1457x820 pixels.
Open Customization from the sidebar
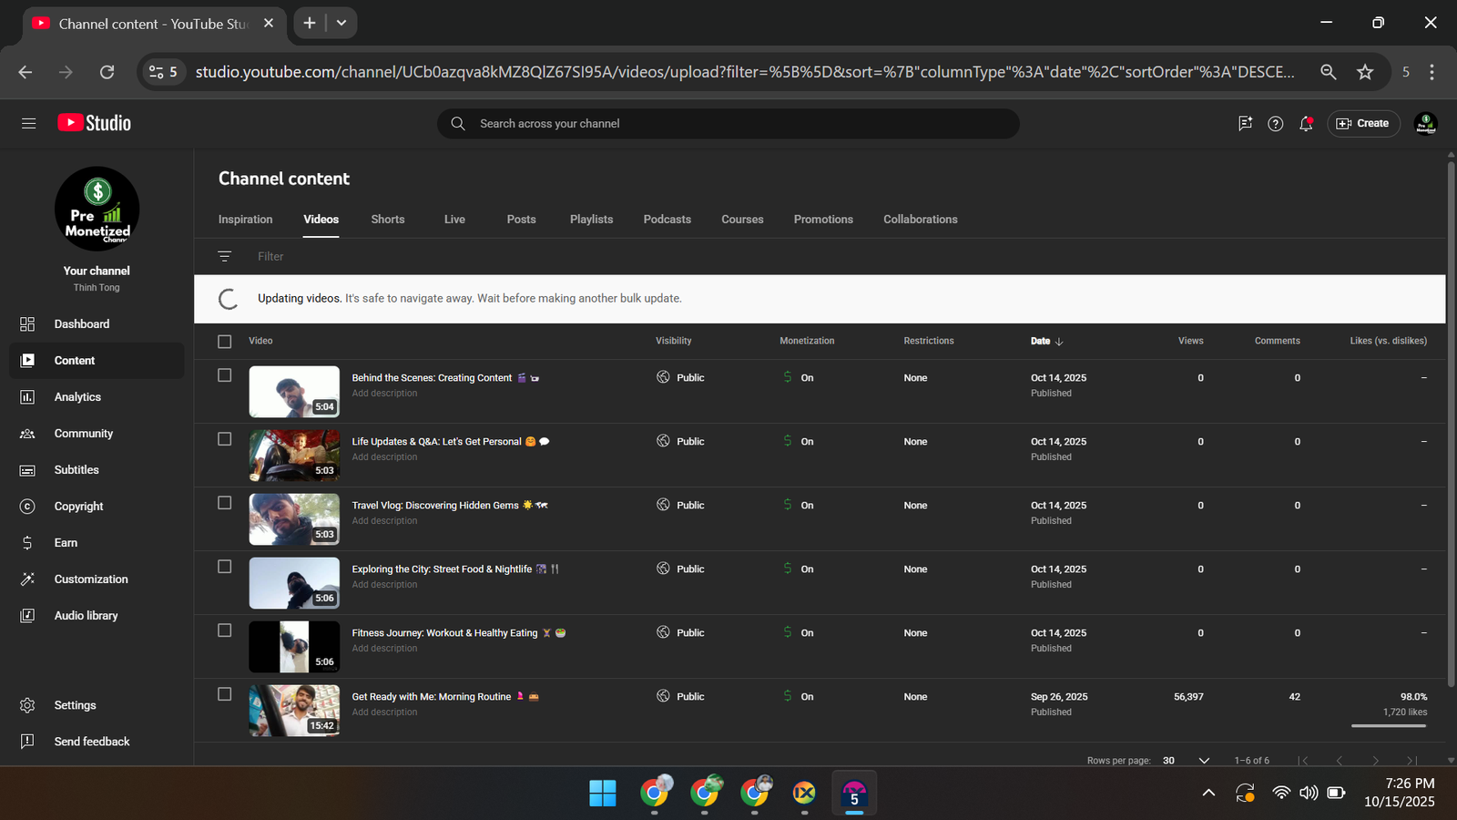90,579
